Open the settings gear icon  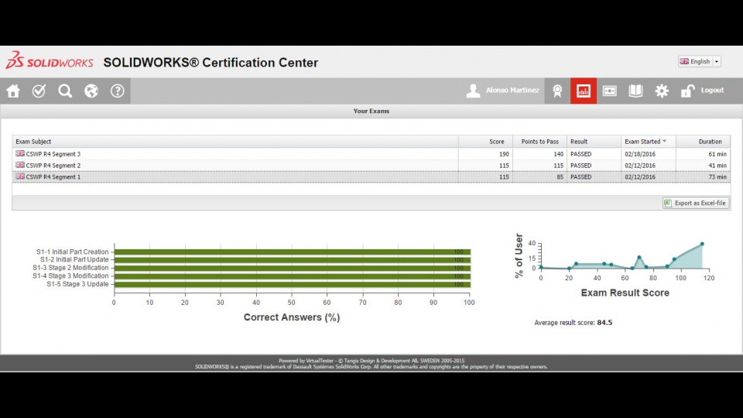coord(662,91)
